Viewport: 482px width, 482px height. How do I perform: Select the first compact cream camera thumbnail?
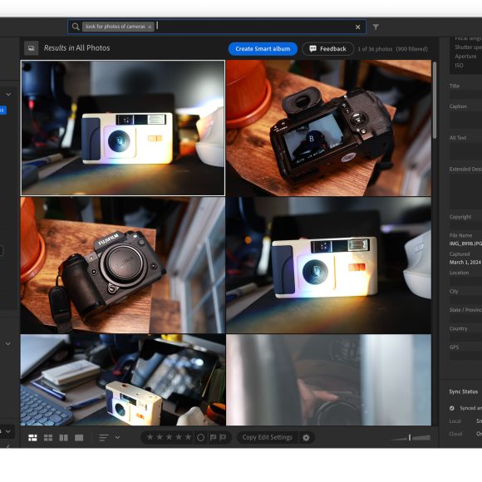coord(123,128)
